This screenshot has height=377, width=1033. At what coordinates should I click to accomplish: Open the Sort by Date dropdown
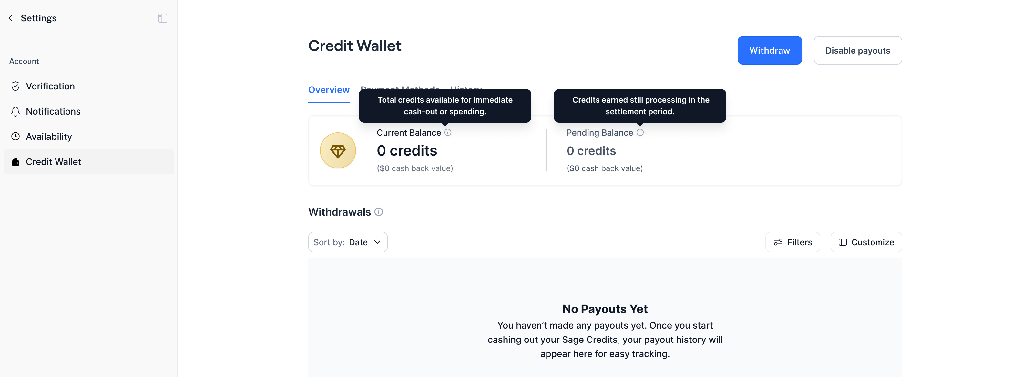pos(347,242)
